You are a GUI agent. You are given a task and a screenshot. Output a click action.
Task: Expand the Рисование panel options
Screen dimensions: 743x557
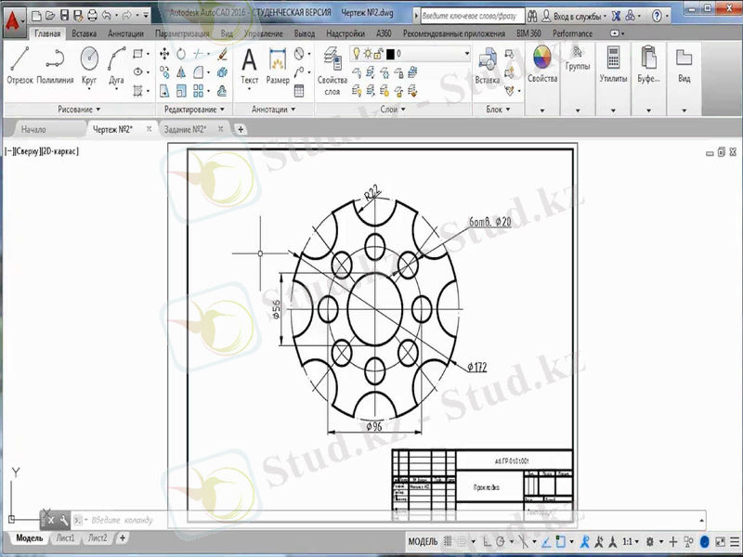coord(96,110)
